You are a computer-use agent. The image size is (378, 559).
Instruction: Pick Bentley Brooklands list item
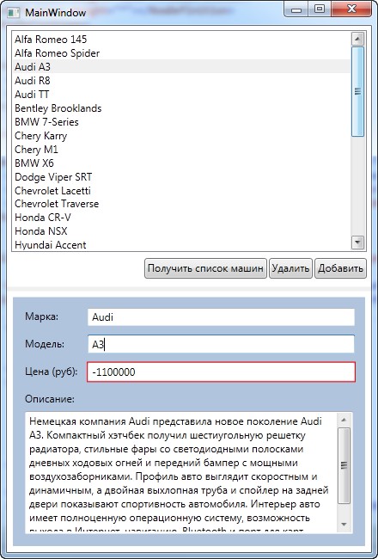(181, 108)
